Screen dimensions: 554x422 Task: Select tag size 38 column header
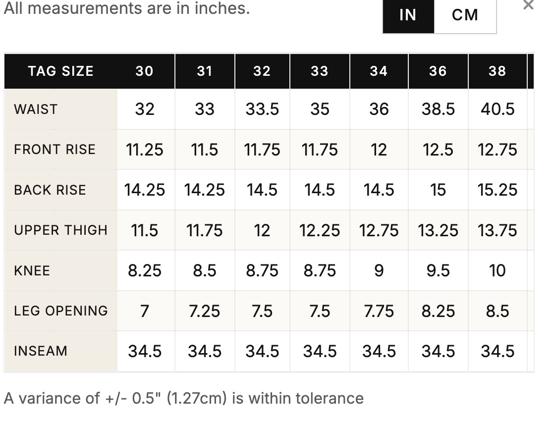[498, 71]
